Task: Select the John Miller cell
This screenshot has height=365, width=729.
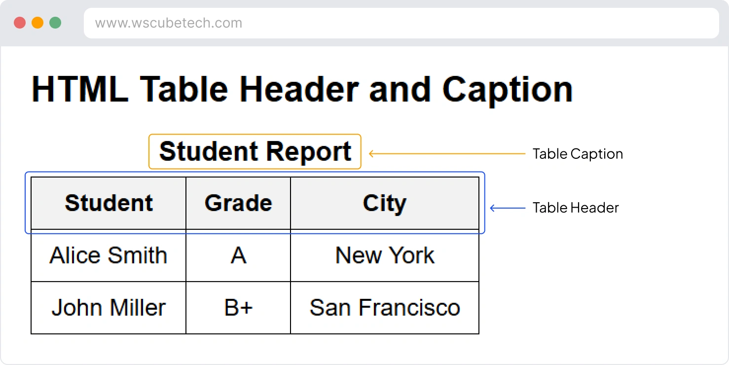Action: (x=109, y=308)
